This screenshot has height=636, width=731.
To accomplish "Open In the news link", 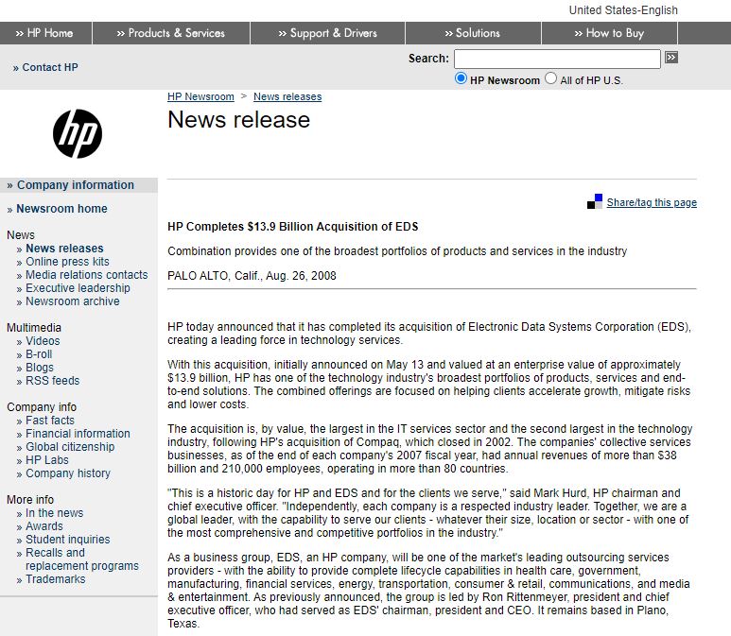I will [55, 513].
